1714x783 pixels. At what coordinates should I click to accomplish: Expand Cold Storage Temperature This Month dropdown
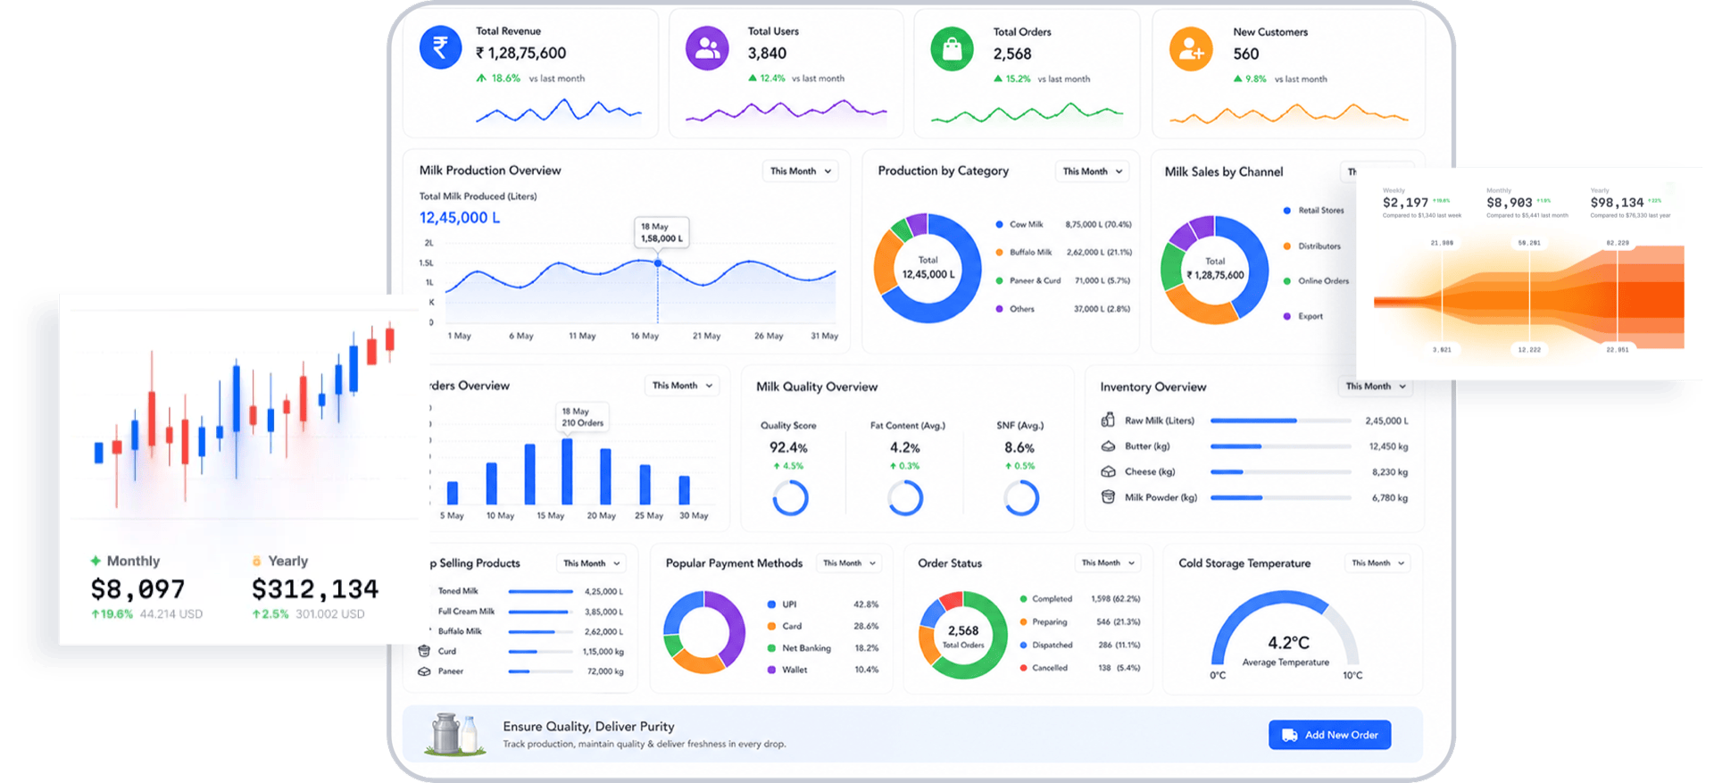point(1378,563)
